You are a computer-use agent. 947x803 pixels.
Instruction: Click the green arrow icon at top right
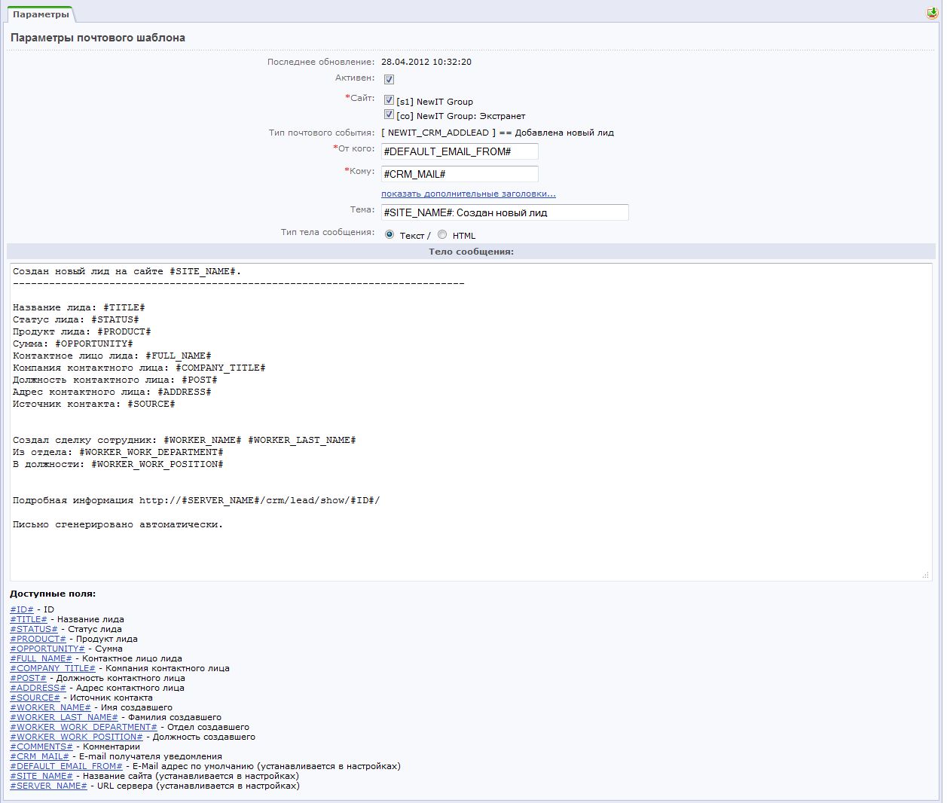(x=932, y=14)
